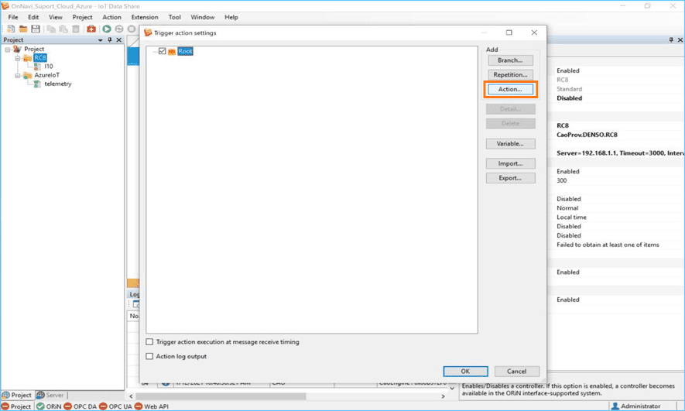
Task: Open the Window menu
Action: point(202,17)
